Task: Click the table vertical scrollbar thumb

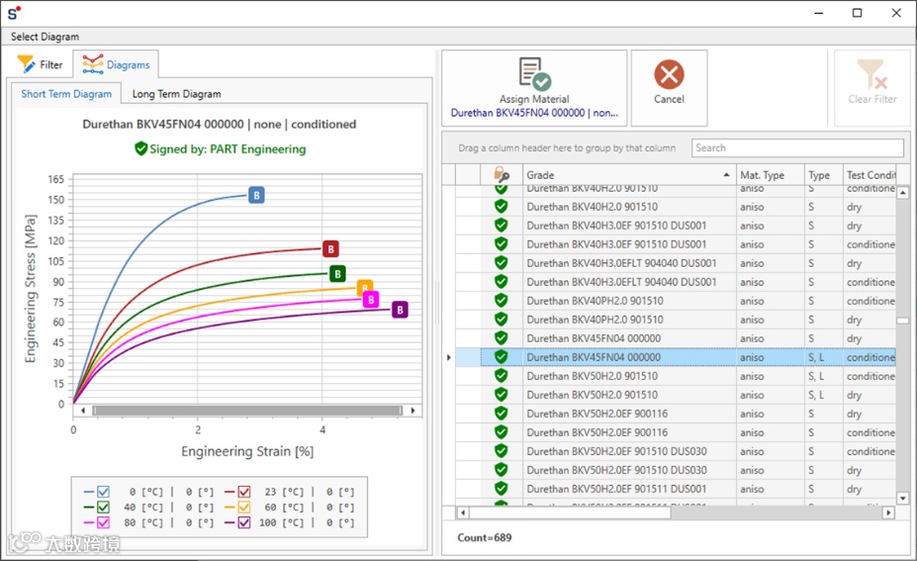Action: 903,321
